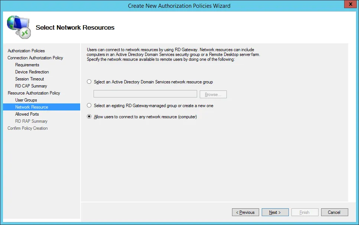Select Session Timeout in navigation pane

tap(30, 79)
